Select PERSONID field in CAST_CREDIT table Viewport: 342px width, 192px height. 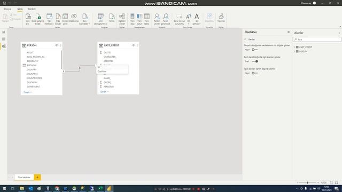[x=108, y=86]
